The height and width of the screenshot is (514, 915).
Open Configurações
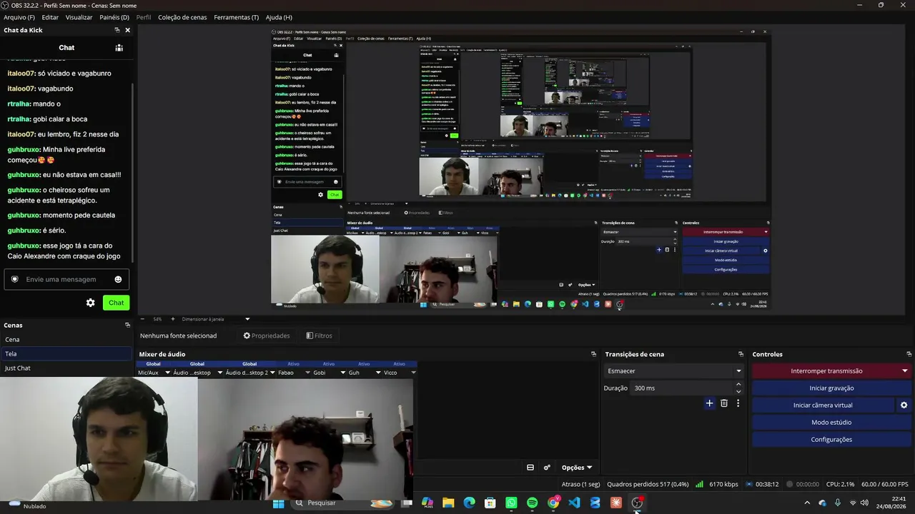pyautogui.click(x=831, y=439)
